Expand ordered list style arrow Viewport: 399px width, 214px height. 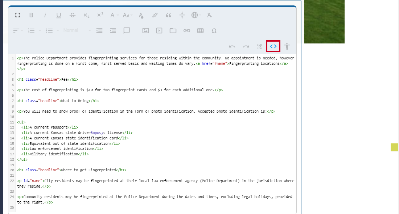click(40, 31)
